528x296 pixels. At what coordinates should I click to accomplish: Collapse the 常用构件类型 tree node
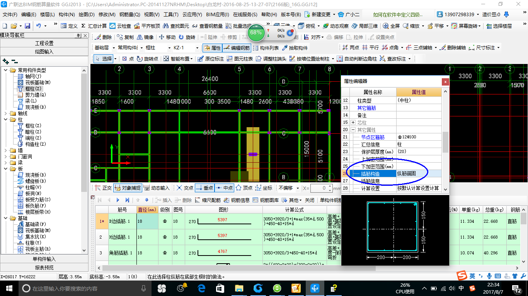tap(6, 70)
